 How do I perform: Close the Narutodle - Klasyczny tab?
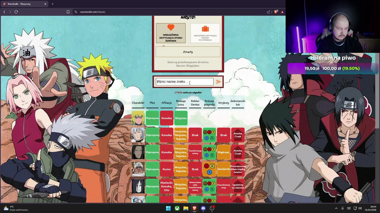coord(45,4)
